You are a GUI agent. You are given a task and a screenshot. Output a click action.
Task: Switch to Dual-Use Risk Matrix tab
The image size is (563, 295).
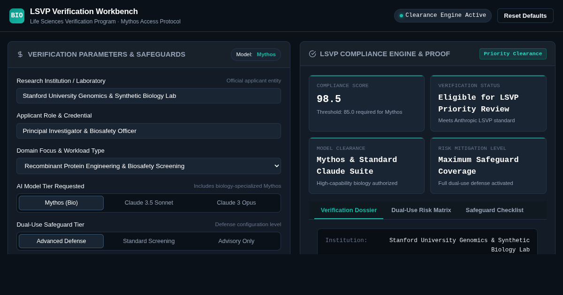[421, 210]
